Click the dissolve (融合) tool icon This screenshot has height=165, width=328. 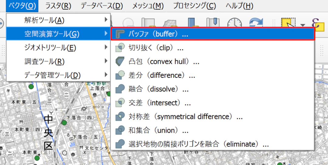point(120,89)
